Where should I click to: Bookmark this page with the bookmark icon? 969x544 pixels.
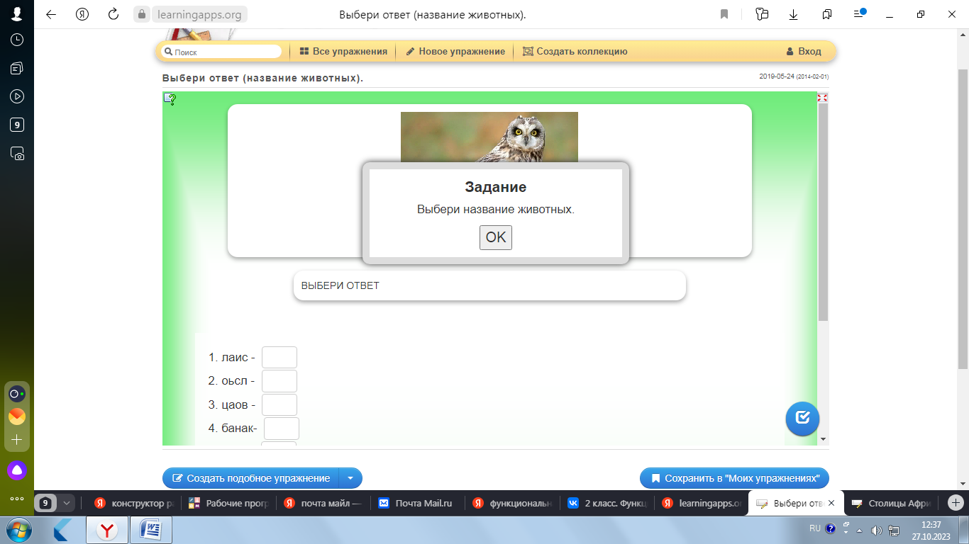[724, 14]
